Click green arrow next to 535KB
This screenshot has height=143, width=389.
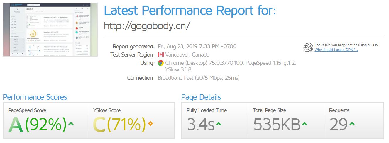click(305, 124)
